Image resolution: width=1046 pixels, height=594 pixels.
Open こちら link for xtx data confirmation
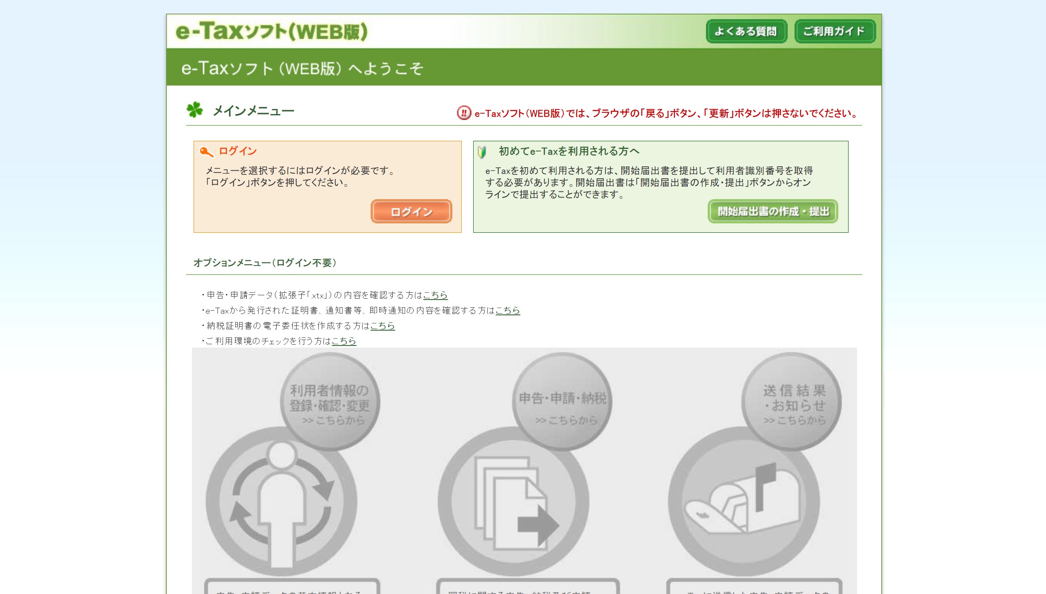click(435, 295)
